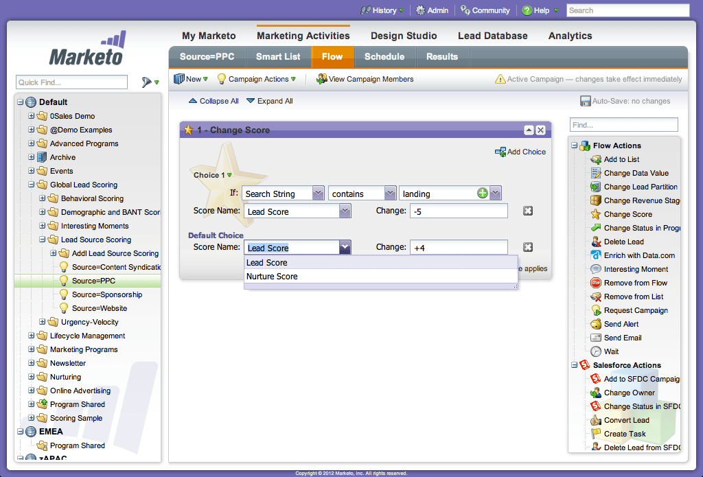Click inside the Quick Find field

pos(71,82)
